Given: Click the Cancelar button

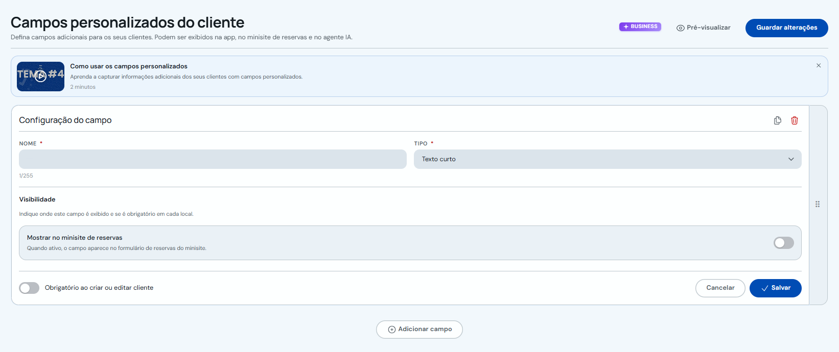Looking at the screenshot, I should click(720, 288).
